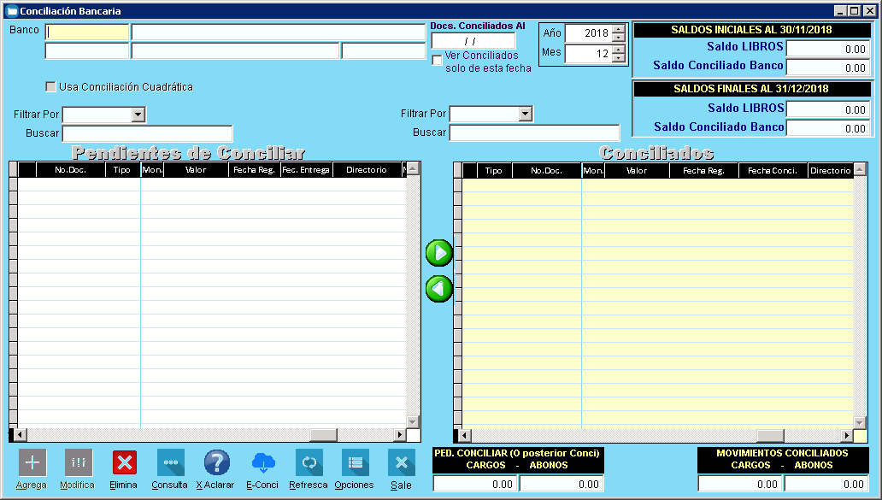The image size is (882, 500).
Task: Click the X Aclarar question mark icon
Action: coord(216,462)
